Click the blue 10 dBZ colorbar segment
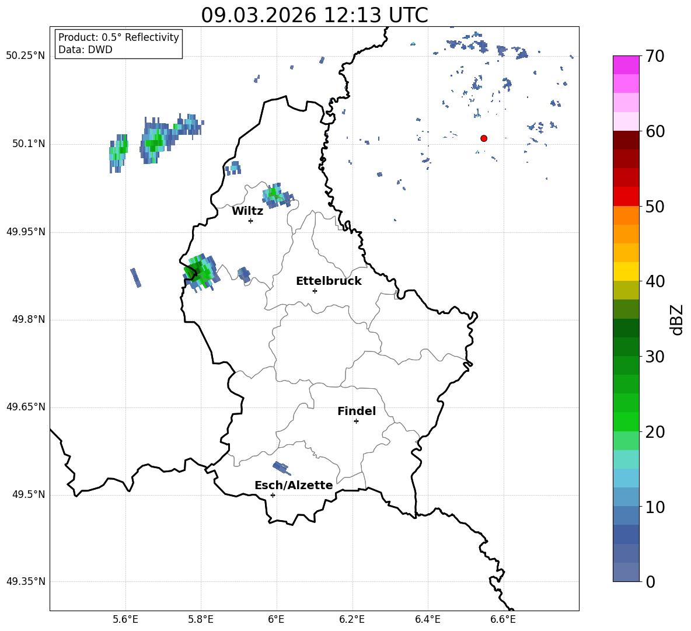 tap(626, 497)
